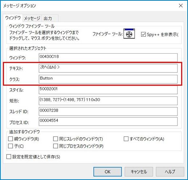Open help with the ヘルプ button
The width and height of the screenshot is (188, 180).
(170, 172)
